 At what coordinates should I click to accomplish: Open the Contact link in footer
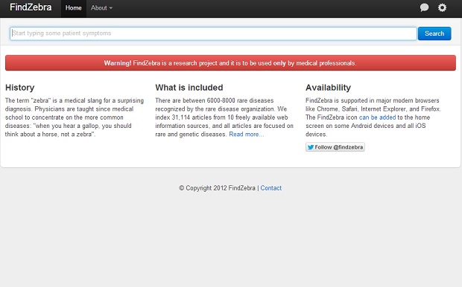[270, 188]
